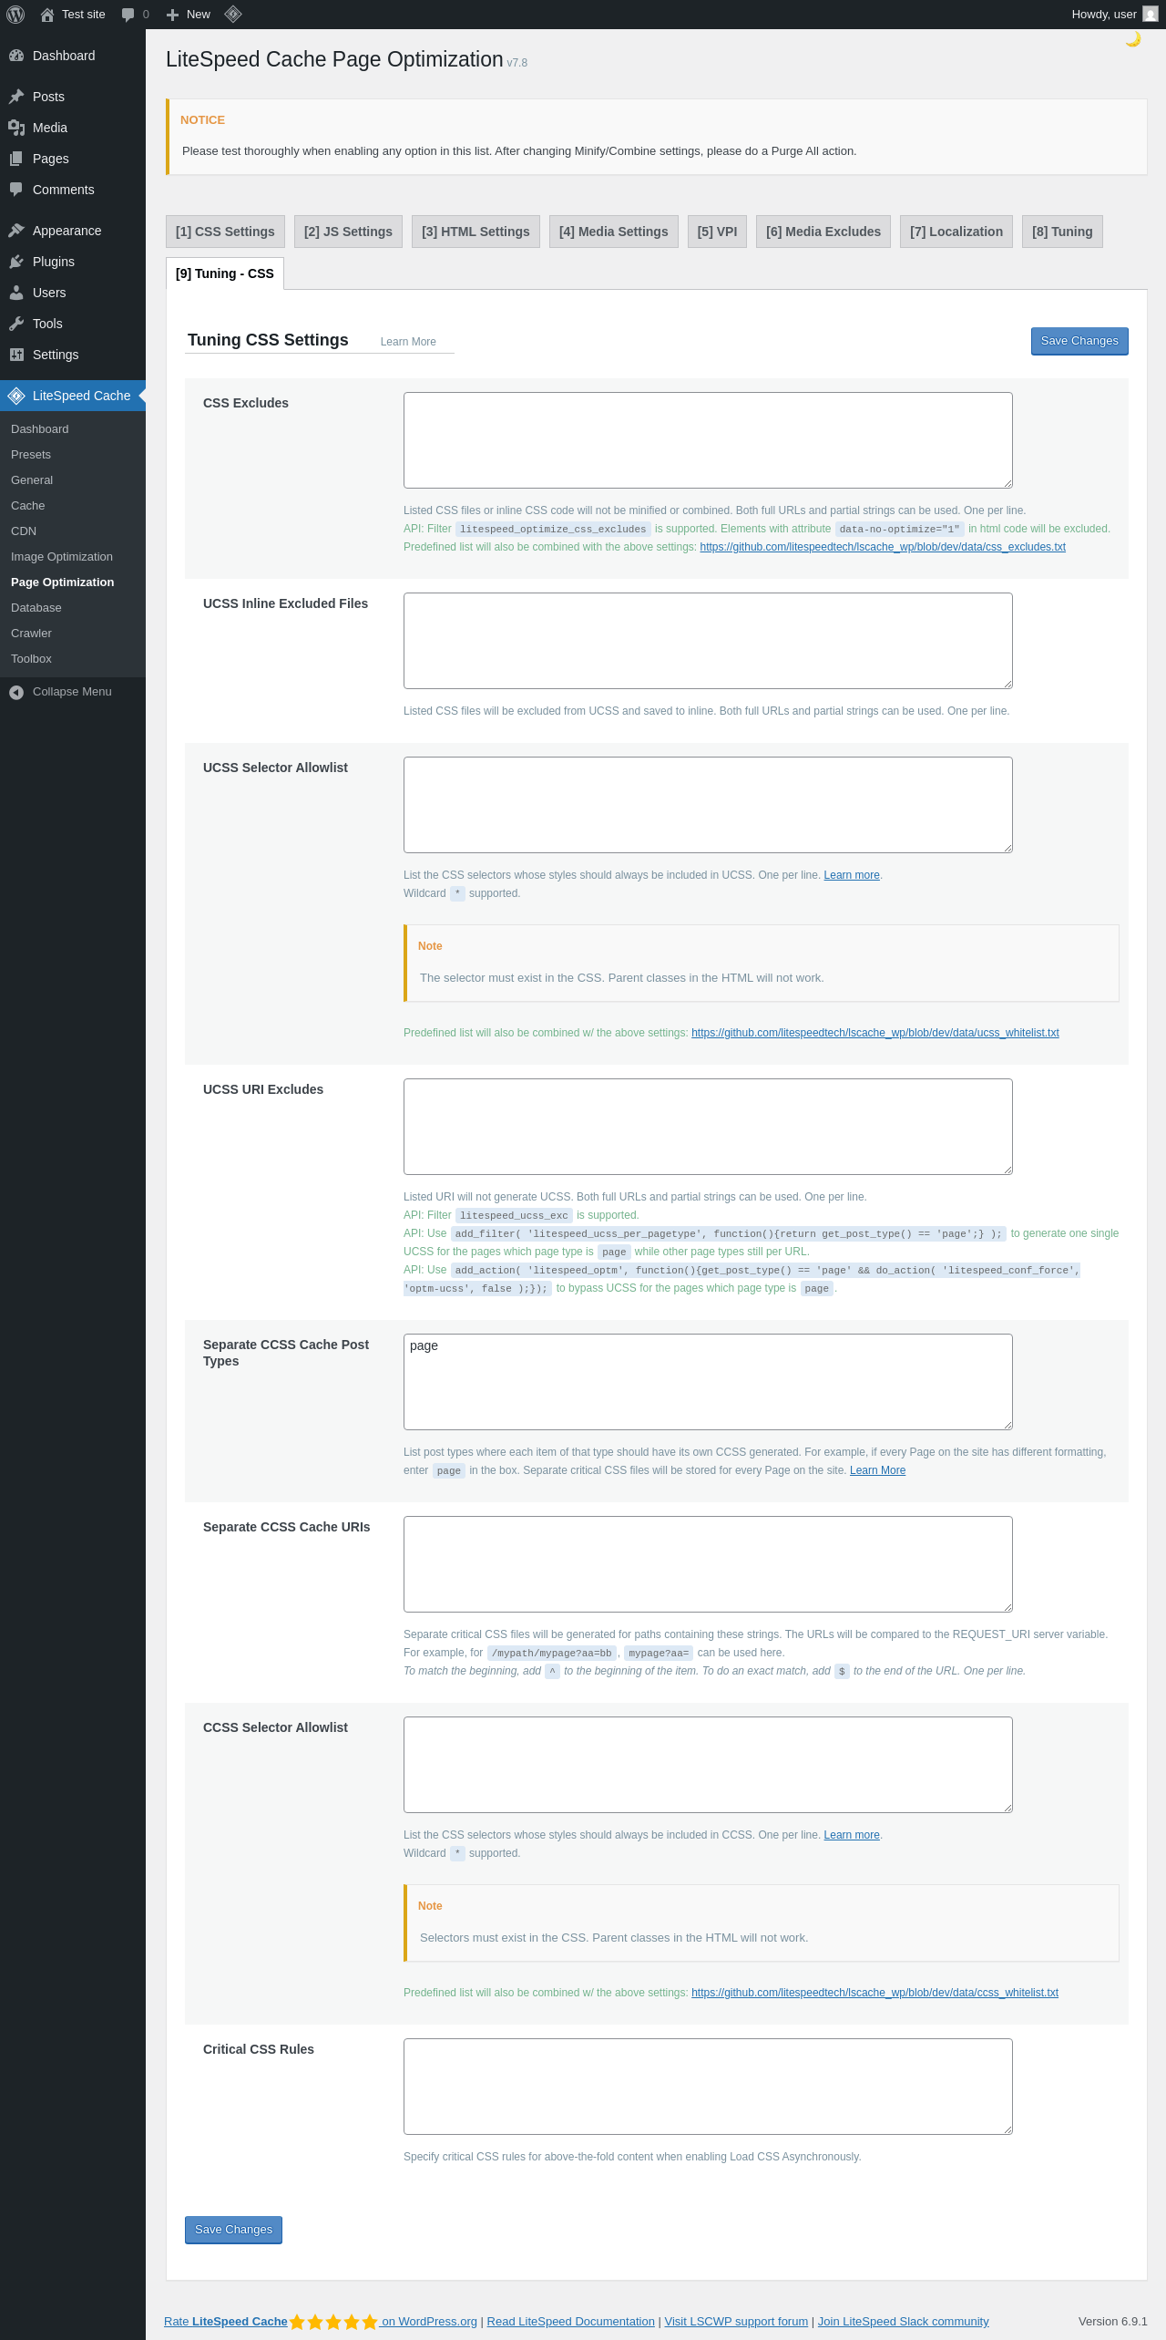
Task: Open the css_excludes.txt GitHub link
Action: pyautogui.click(x=883, y=547)
